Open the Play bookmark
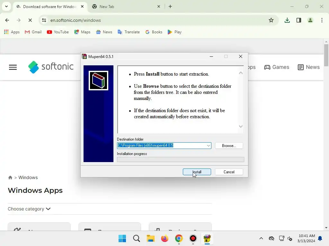329x246 pixels. tap(174, 32)
